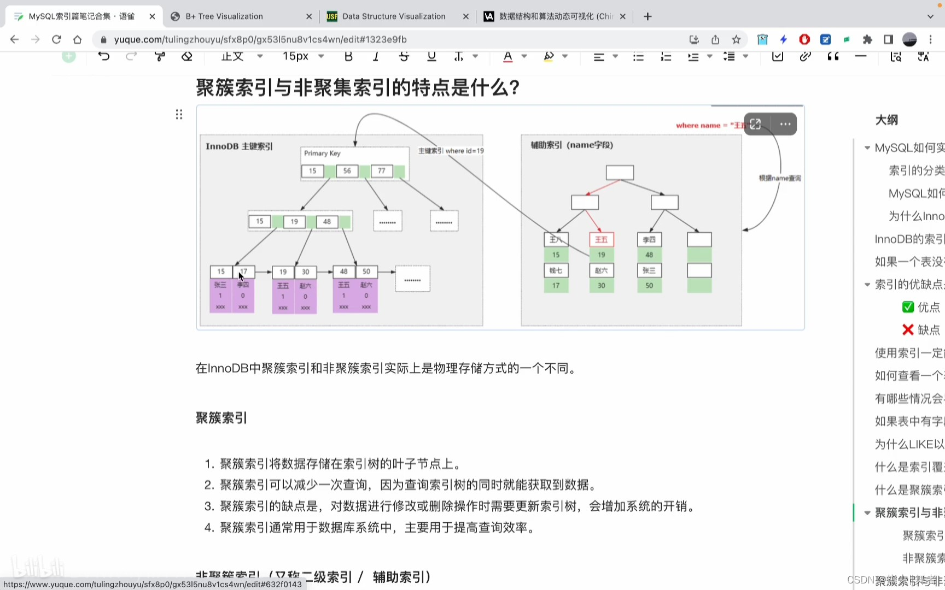This screenshot has width=945, height=590.
Task: Click the indent icon
Action: [x=693, y=56]
